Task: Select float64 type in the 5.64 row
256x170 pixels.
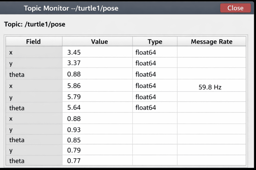Action: [145, 108]
